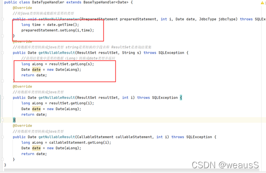266x173 pixels.
Task: Click @Override above getNullableResult(ResultSet, int i)
Action: coord(23,86)
